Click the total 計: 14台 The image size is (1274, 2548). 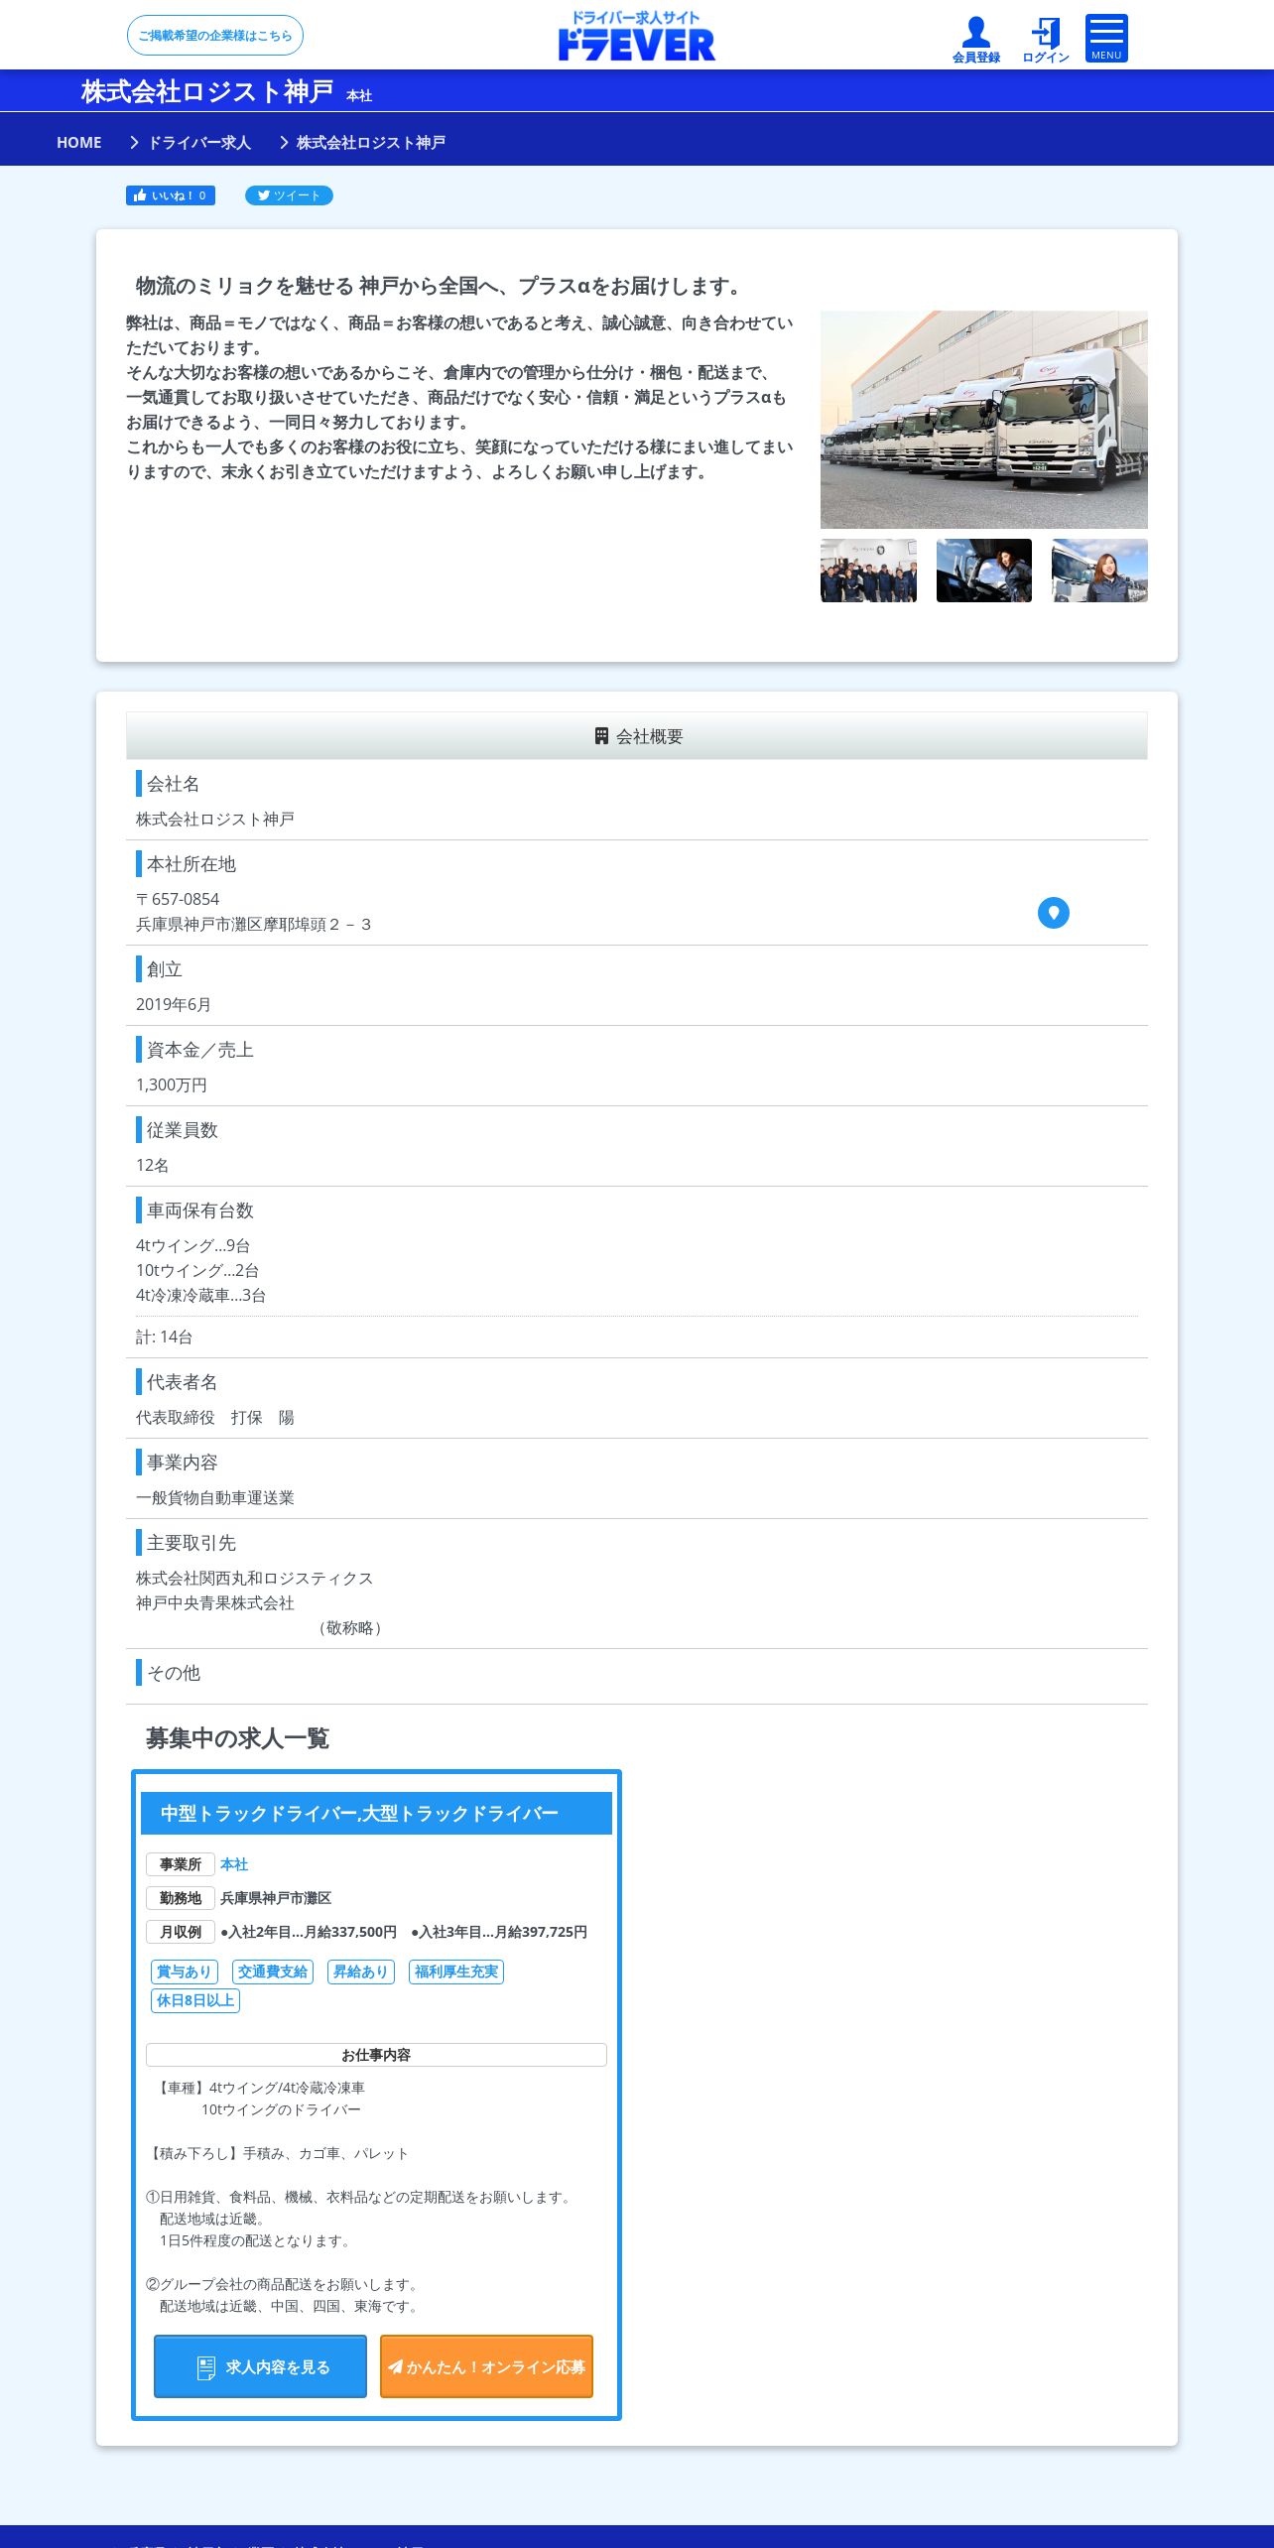pos(165,1337)
